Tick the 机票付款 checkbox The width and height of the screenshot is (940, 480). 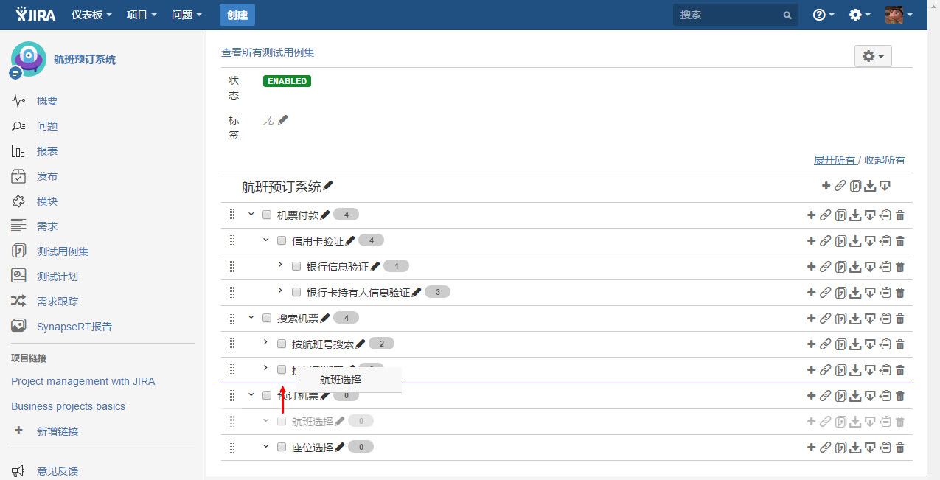(267, 215)
